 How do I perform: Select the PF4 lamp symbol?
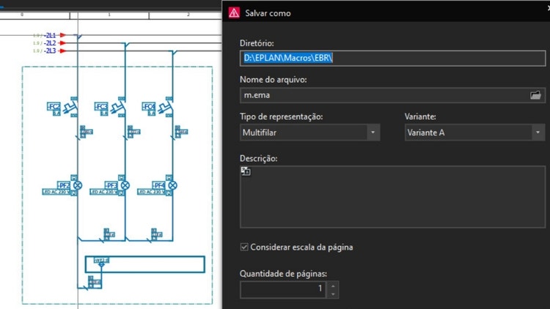[x=172, y=186]
